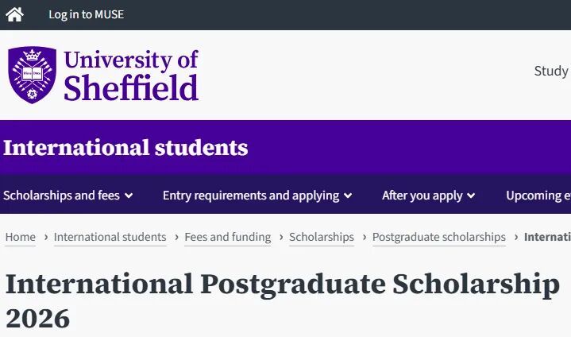The image size is (571, 337).
Task: Click the International students banner heading
Action: [x=125, y=148]
